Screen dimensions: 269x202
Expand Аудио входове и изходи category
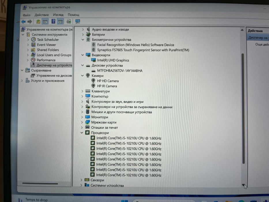(83, 29)
